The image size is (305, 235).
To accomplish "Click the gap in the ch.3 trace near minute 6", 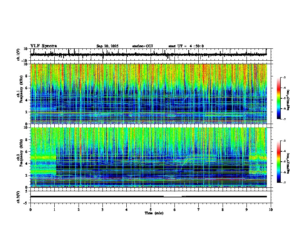I will point(173,197).
